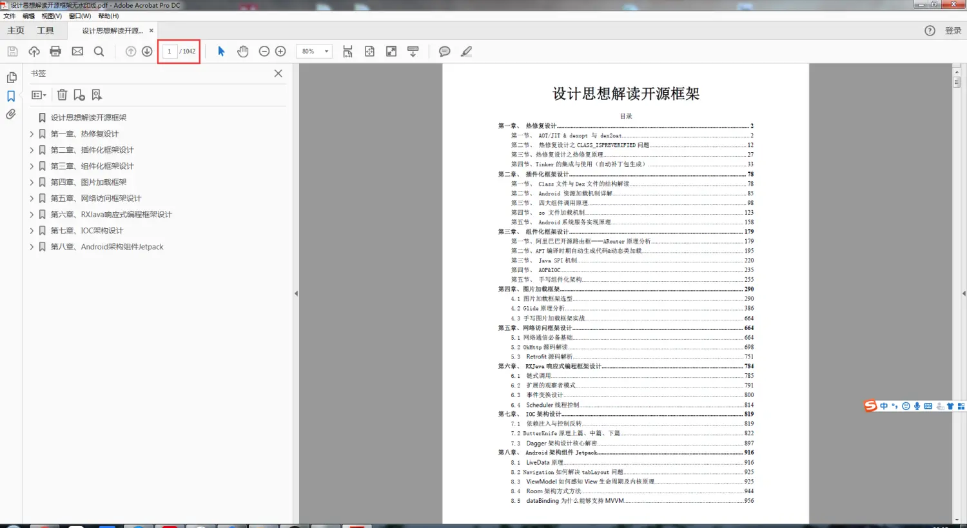
Task: Go to the next page arrow
Action: click(147, 51)
